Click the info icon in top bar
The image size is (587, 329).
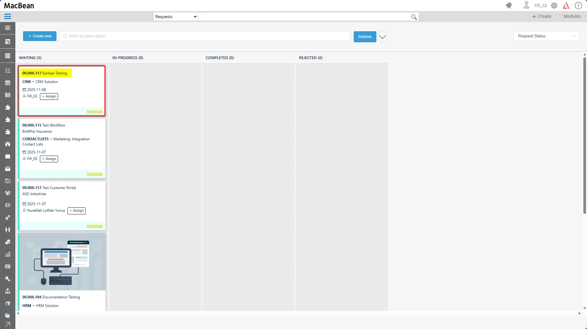(578, 6)
